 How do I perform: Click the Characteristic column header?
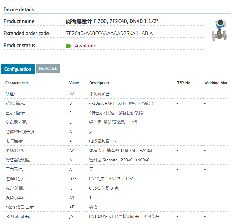[x=17, y=83]
